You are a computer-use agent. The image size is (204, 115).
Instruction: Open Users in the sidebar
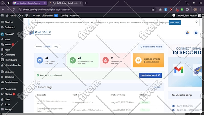pyautogui.click(x=7, y=99)
